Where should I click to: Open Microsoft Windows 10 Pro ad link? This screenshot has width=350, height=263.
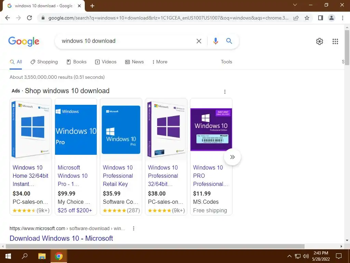click(x=72, y=176)
